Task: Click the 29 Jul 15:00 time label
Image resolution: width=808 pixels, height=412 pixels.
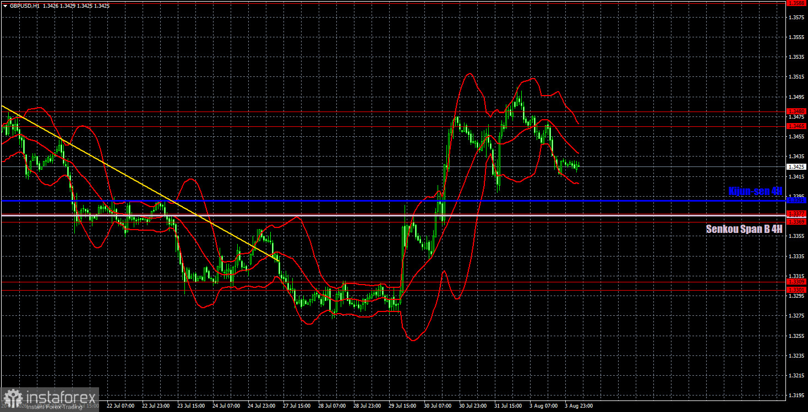Action: pos(402,406)
